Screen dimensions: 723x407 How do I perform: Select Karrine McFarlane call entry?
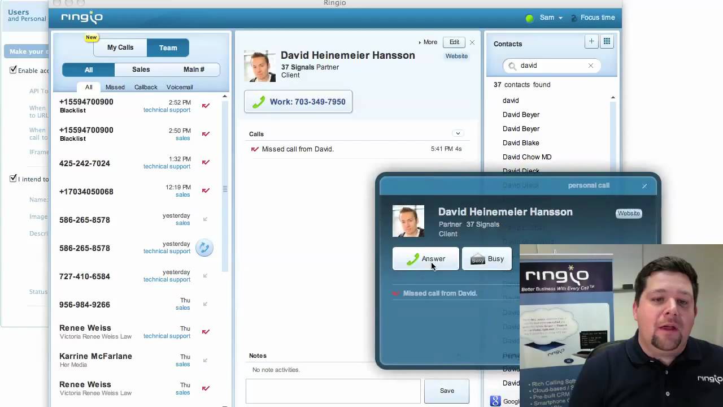click(136, 361)
